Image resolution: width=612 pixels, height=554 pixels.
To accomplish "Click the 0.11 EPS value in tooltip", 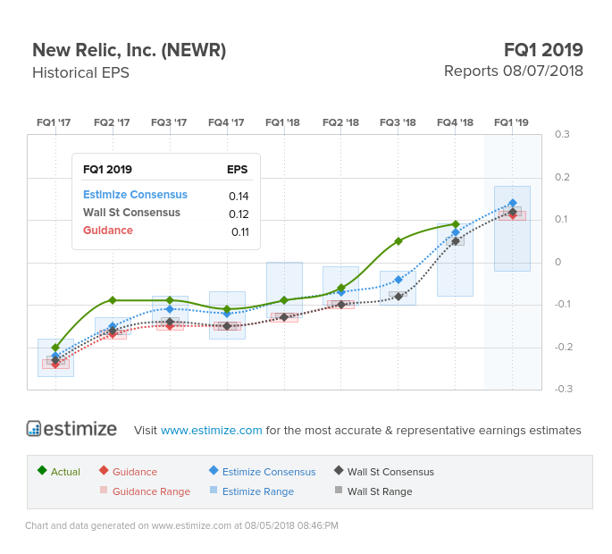I will [240, 232].
